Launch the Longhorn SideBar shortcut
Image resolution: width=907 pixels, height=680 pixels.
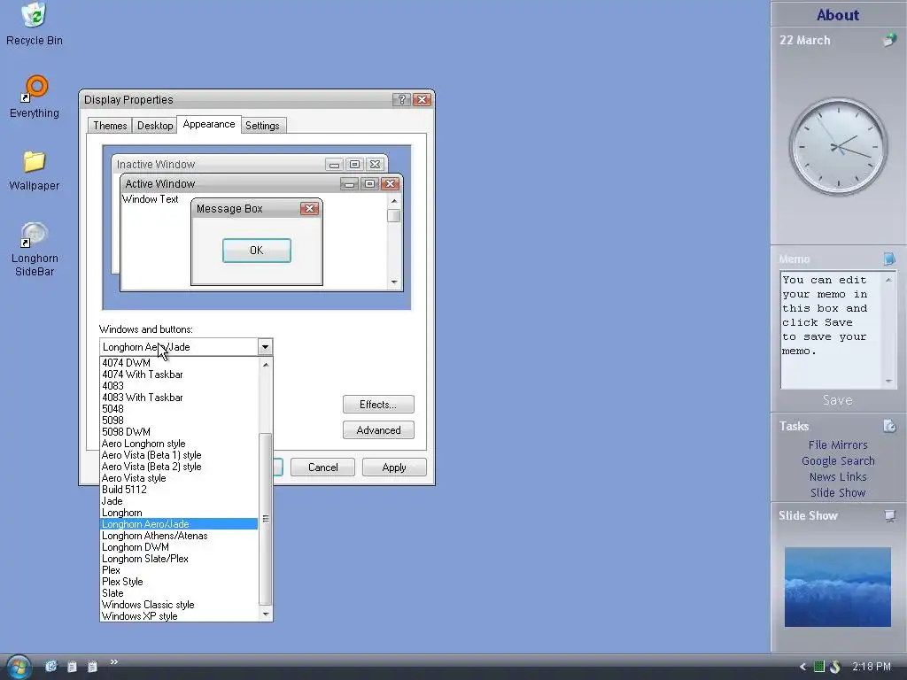tap(35, 249)
